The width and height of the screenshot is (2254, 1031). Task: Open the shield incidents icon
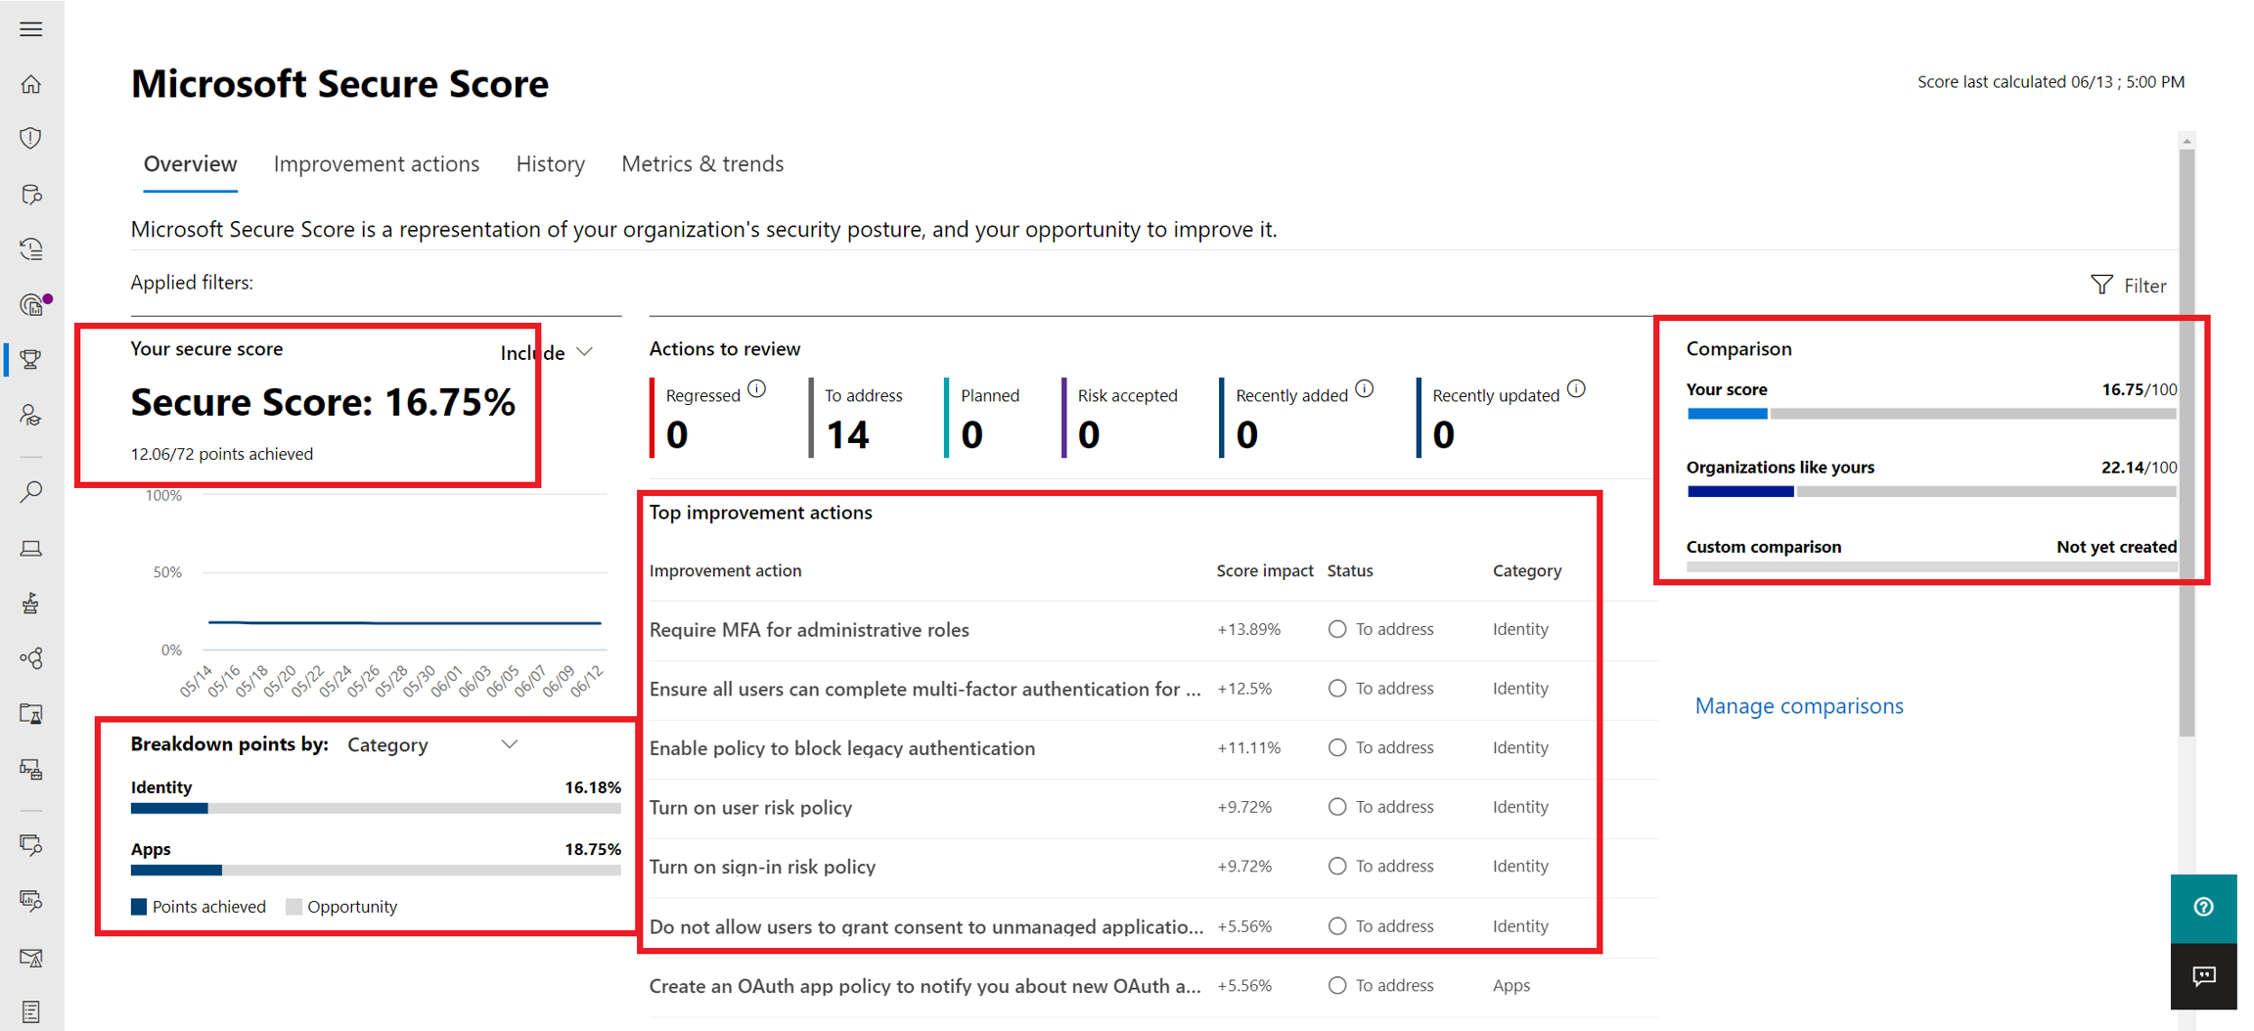31,139
